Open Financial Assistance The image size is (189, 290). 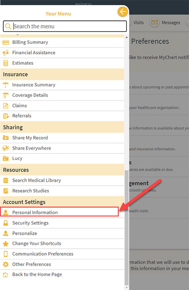(x=62, y=53)
